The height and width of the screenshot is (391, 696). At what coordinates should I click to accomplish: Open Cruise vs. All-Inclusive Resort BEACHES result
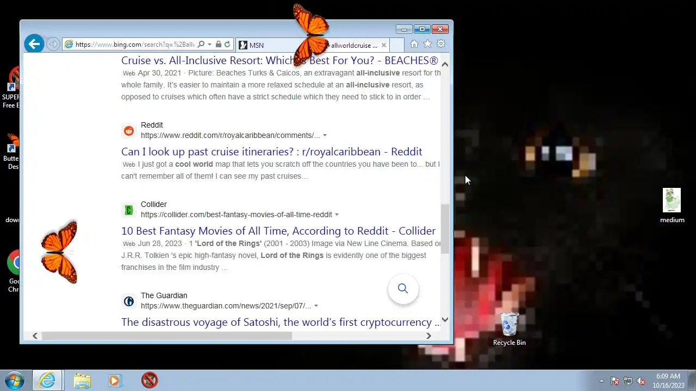279,60
